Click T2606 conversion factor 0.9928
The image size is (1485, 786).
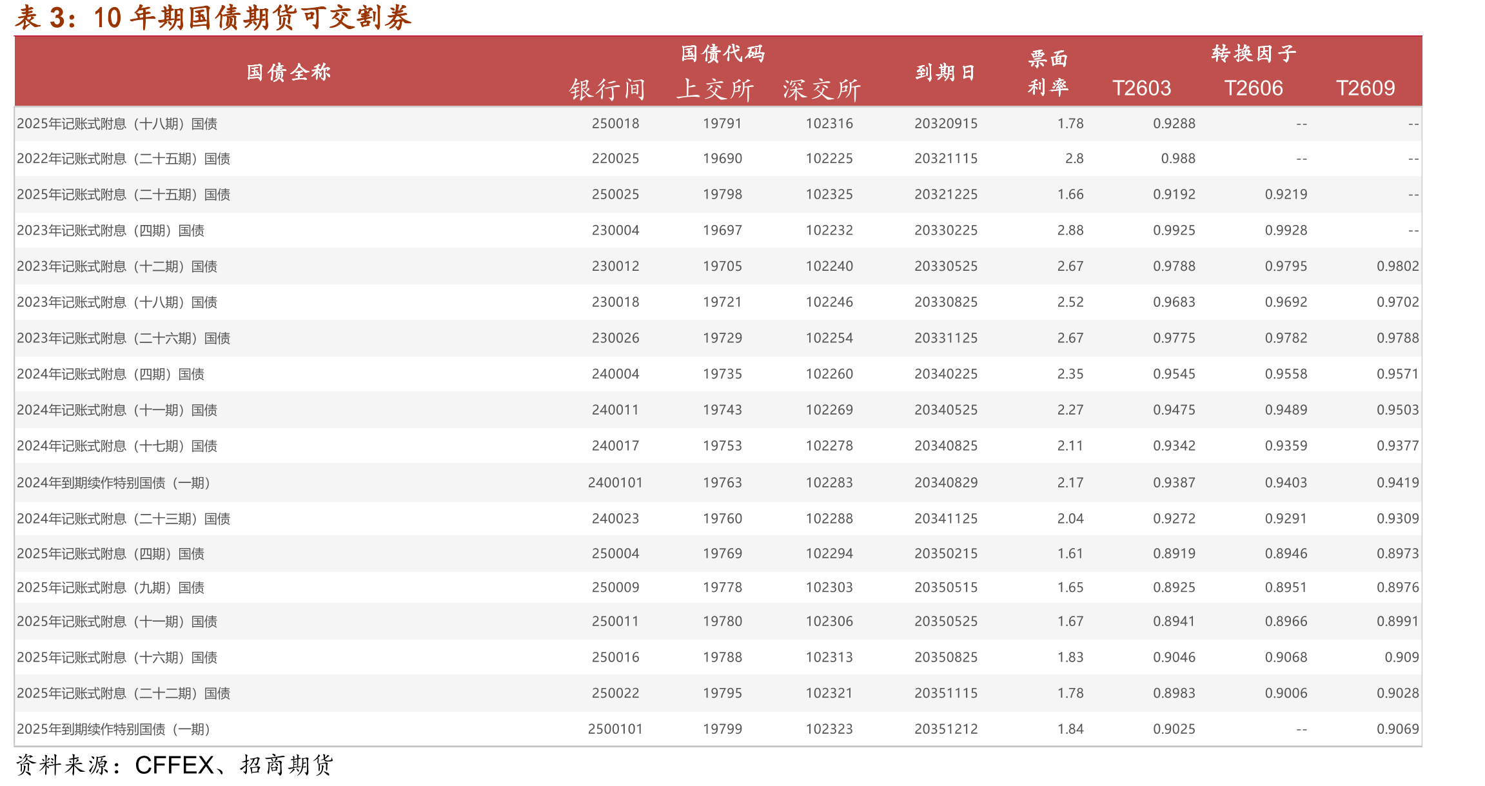click(x=1286, y=230)
